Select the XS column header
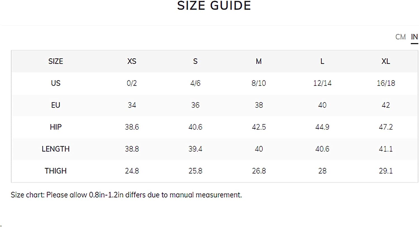The image size is (419, 227). (x=132, y=61)
